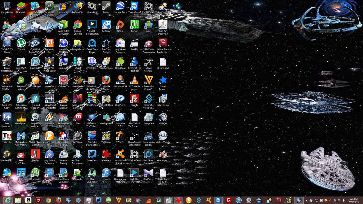Select the Winamp desktop shortcut
The height and width of the screenshot is (204, 363).
[x=49, y=118]
